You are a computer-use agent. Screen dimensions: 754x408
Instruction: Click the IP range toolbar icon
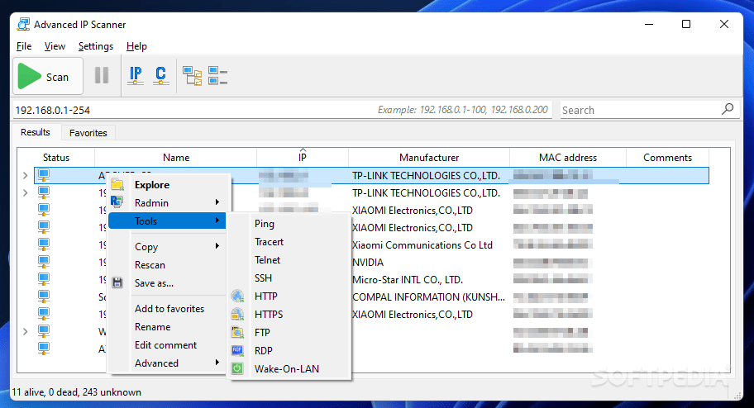click(136, 75)
